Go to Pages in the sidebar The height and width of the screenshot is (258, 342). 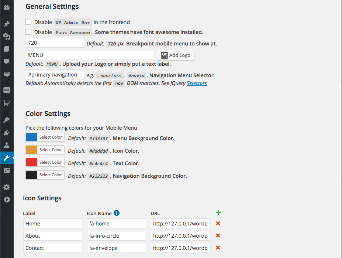pos(7,49)
